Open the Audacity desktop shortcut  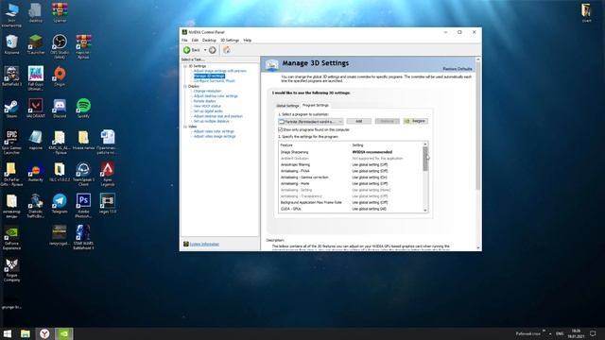tap(36, 172)
